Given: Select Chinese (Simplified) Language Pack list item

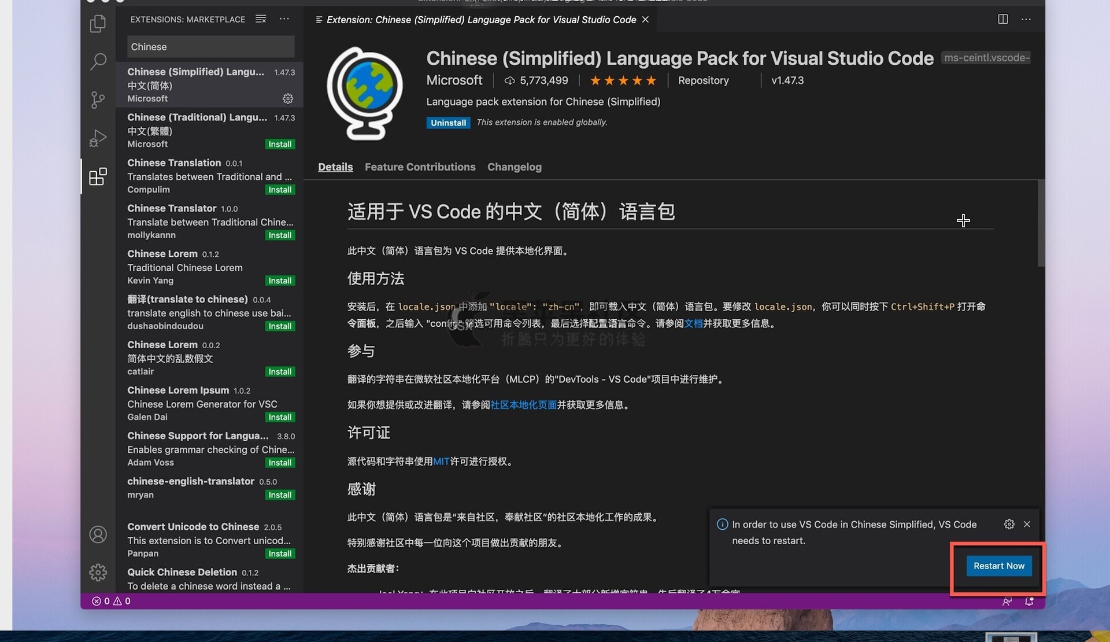Looking at the screenshot, I should pyautogui.click(x=210, y=85).
